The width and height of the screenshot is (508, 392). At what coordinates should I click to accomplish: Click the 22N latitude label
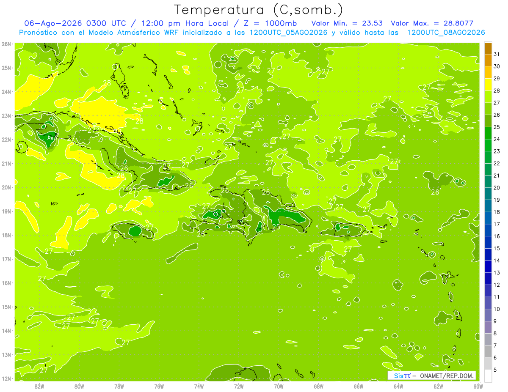click(6, 140)
